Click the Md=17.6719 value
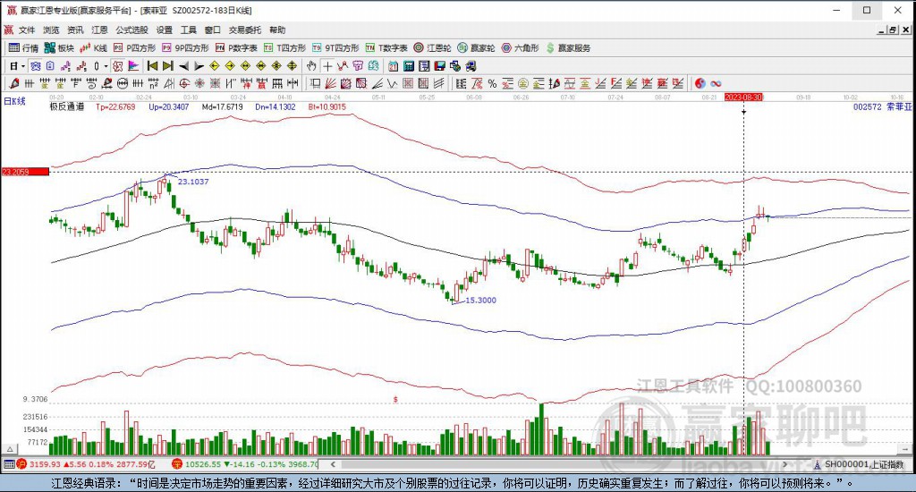 click(x=222, y=107)
